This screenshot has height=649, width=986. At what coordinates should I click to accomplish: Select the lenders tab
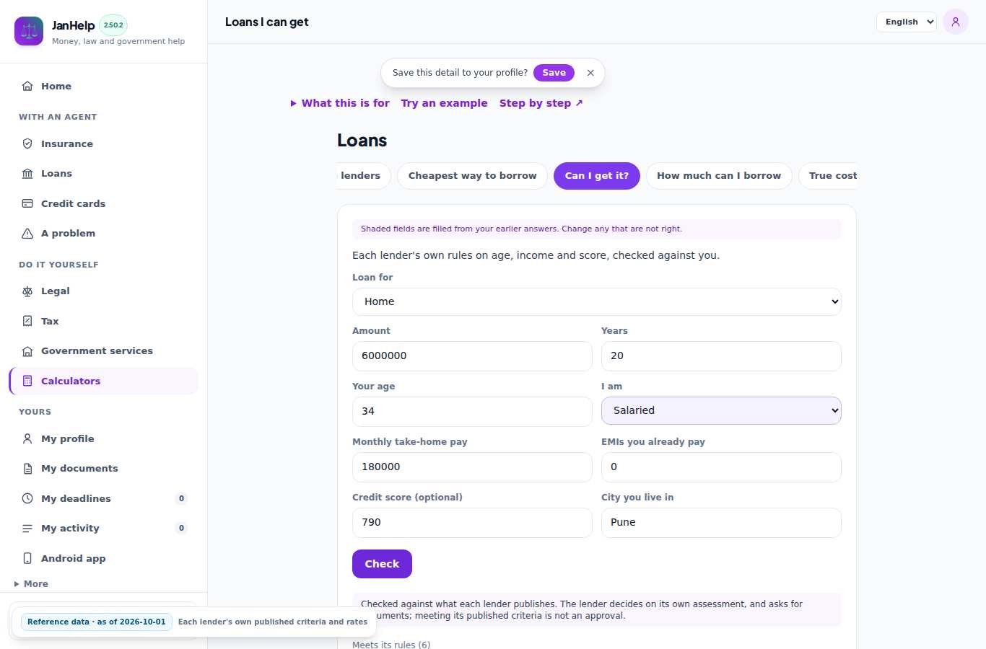[x=363, y=176]
